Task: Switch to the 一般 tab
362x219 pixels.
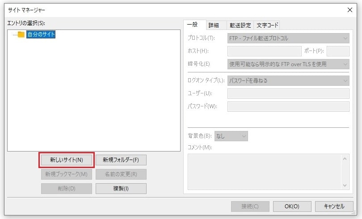Action: pyautogui.click(x=192, y=25)
